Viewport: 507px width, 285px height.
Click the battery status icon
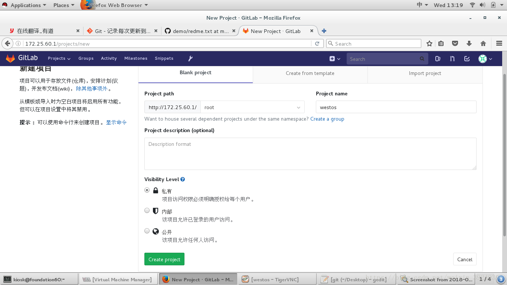pos(493,5)
